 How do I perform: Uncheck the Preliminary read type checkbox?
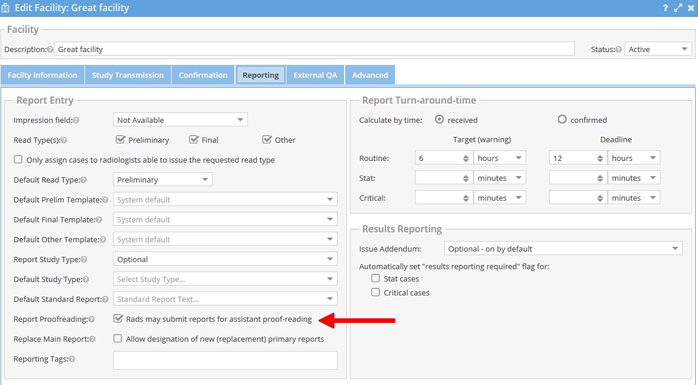click(x=121, y=140)
